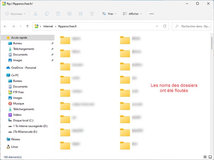Refresh the folder with the reload icon
Screen dimensions: 214x160
[165, 26]
